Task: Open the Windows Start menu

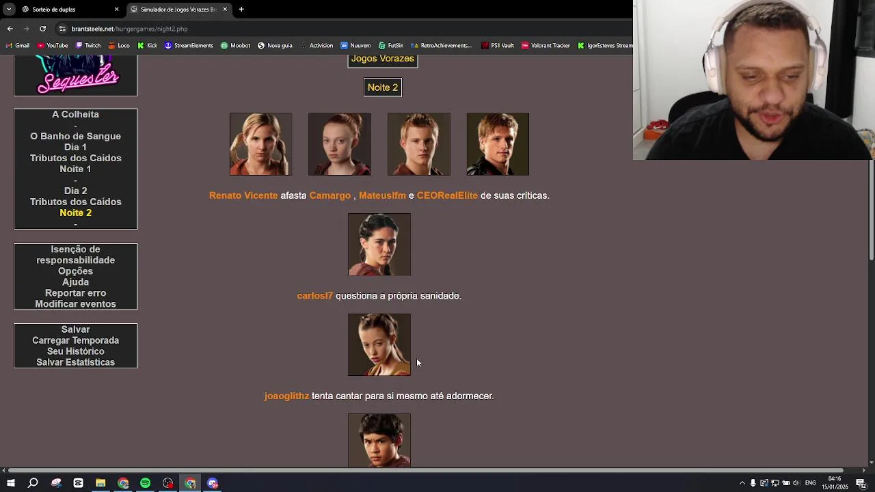Action: pos(11,483)
